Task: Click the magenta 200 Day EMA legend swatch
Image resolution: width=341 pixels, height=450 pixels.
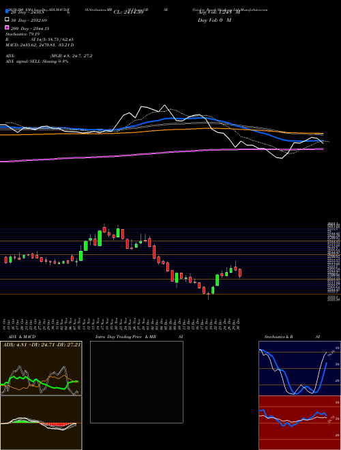Action: pyautogui.click(x=7, y=28)
